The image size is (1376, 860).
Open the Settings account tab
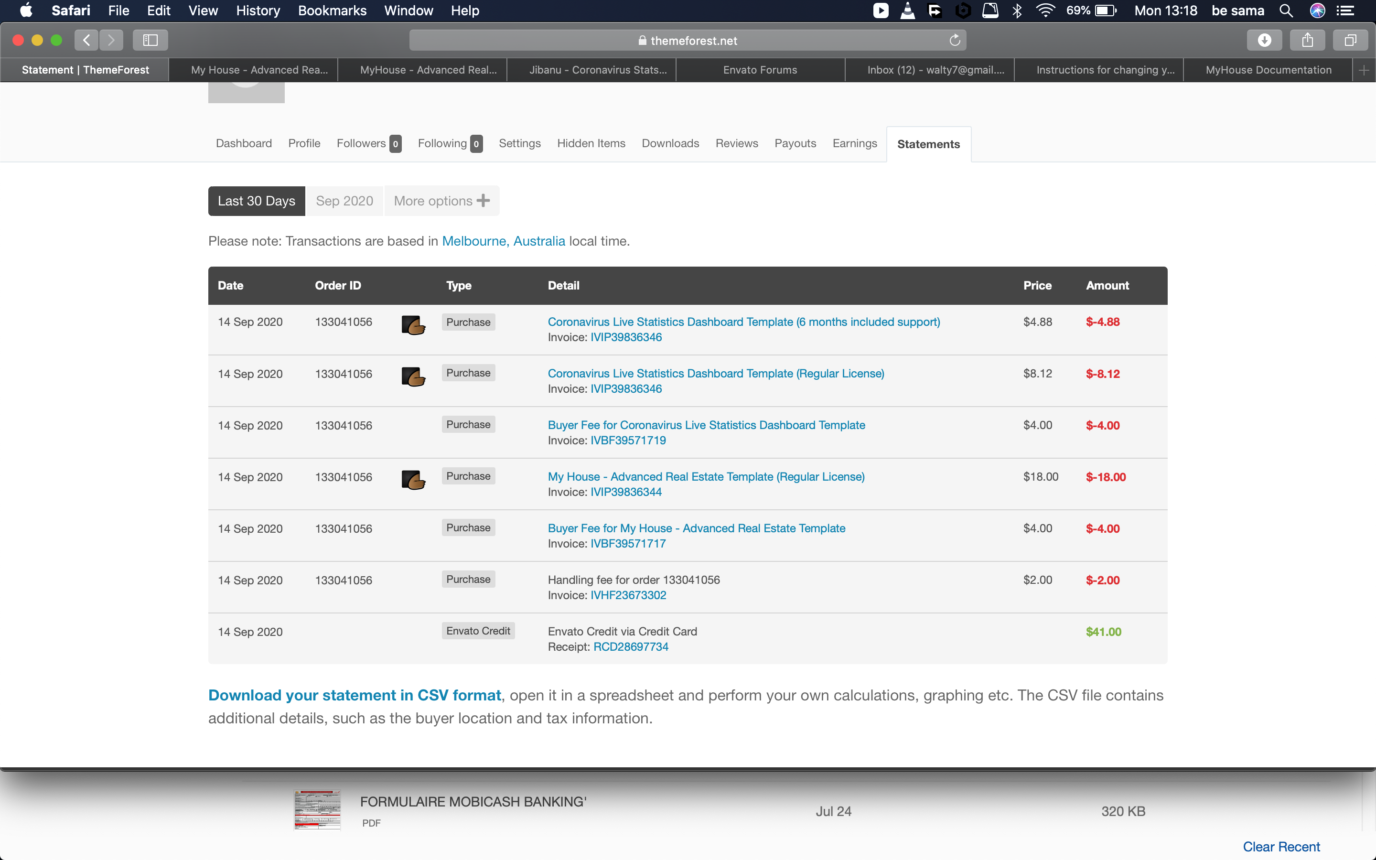tap(520, 143)
